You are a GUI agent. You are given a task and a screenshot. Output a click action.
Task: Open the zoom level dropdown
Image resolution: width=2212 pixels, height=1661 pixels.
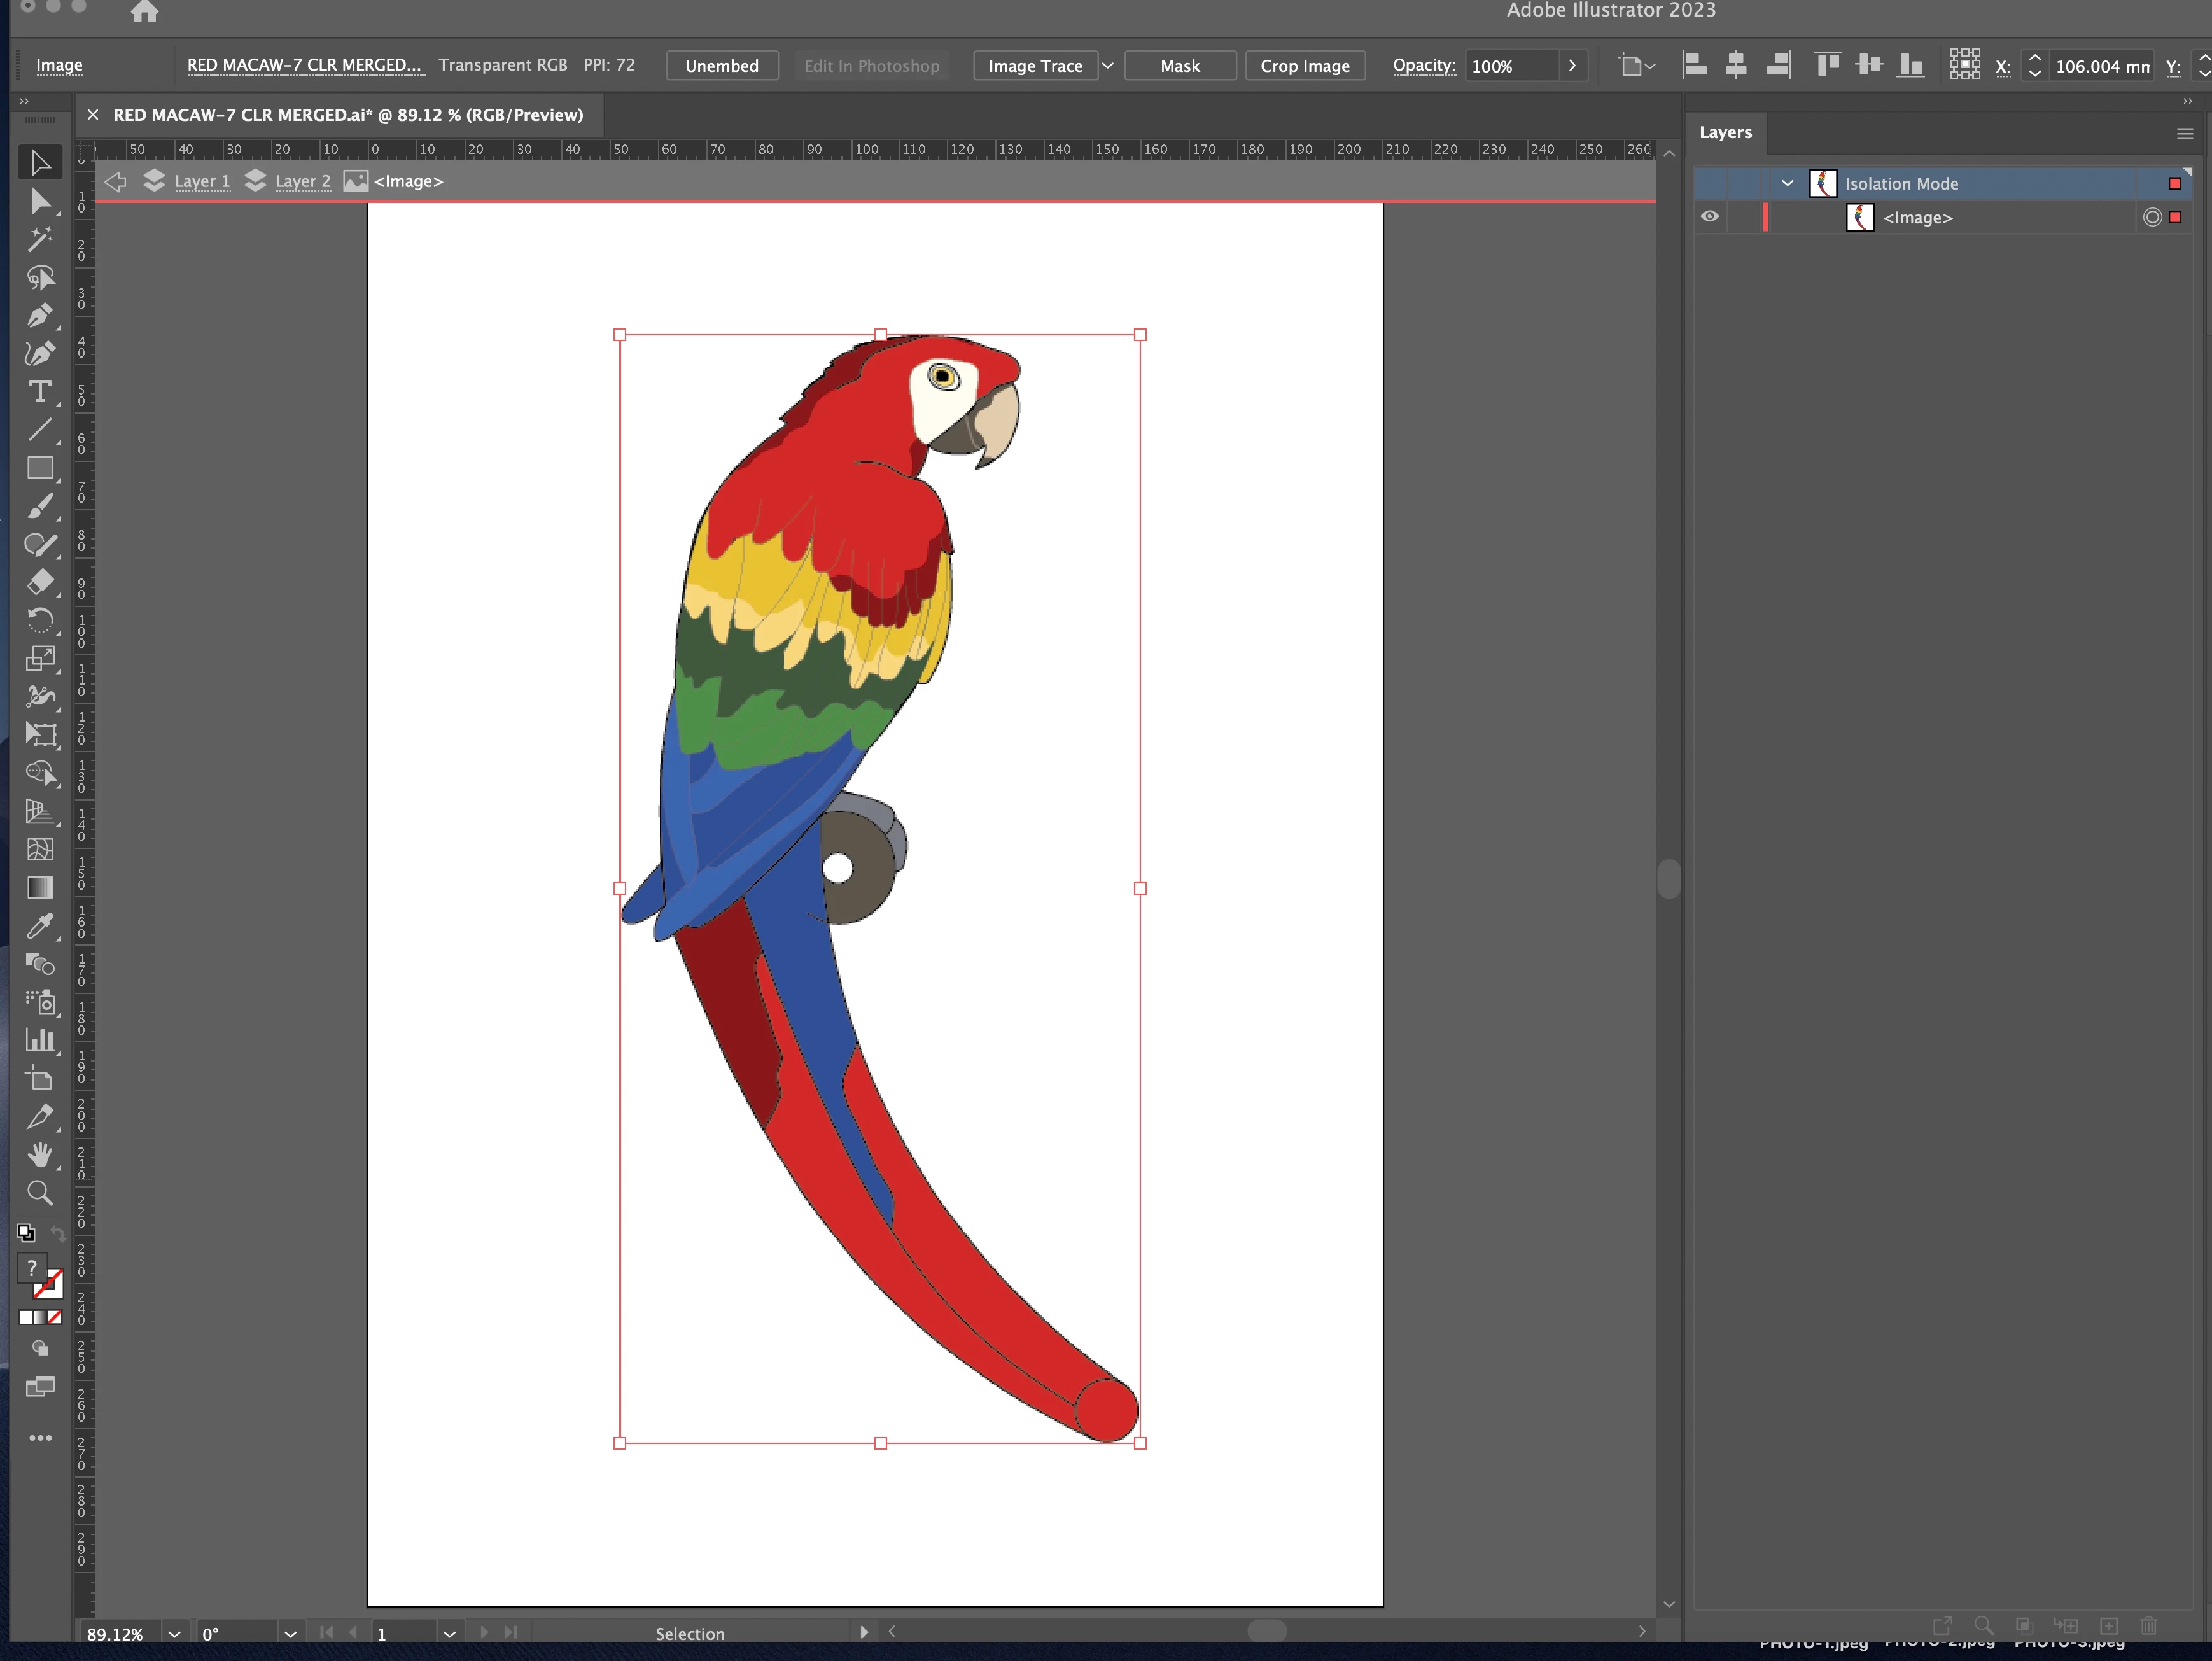click(174, 1633)
